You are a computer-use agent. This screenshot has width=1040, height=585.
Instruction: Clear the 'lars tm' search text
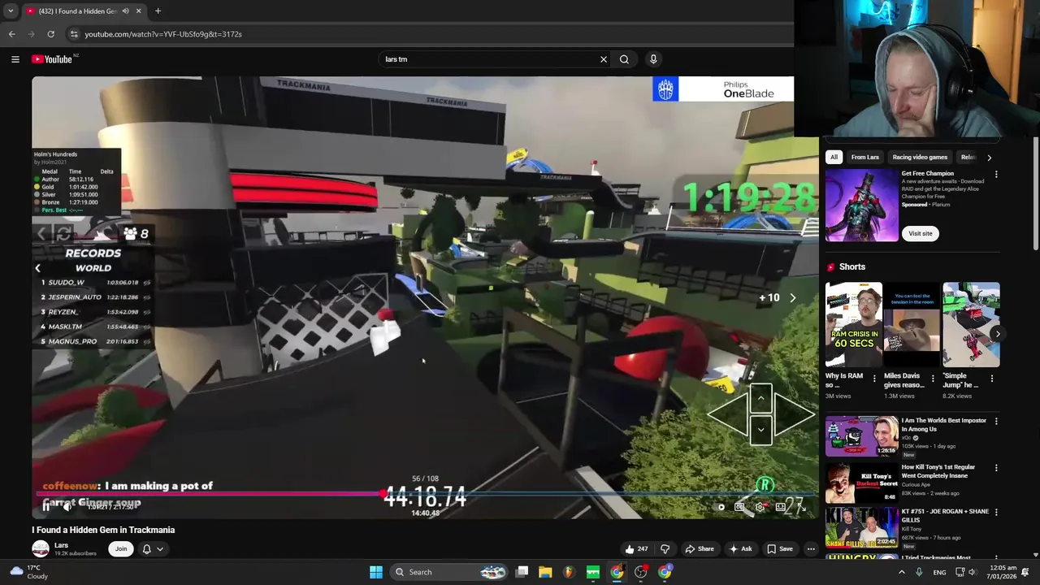[x=603, y=59]
